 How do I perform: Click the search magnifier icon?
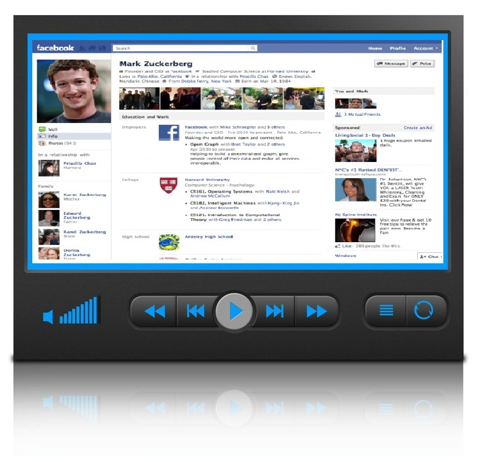point(253,48)
